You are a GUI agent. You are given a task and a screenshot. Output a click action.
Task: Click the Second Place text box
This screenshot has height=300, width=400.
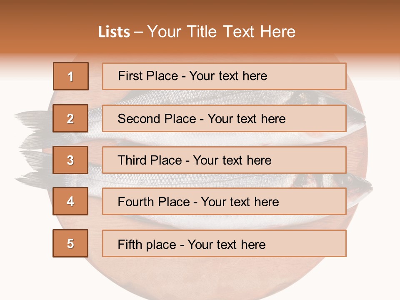(224, 118)
